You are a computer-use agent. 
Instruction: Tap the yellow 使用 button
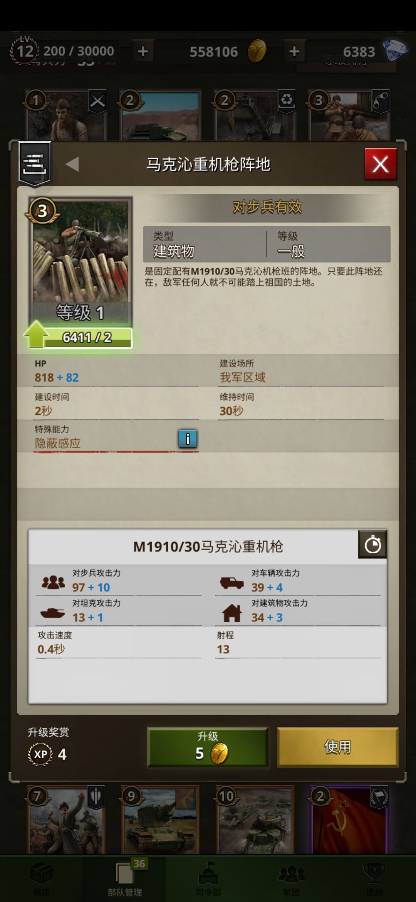(337, 747)
